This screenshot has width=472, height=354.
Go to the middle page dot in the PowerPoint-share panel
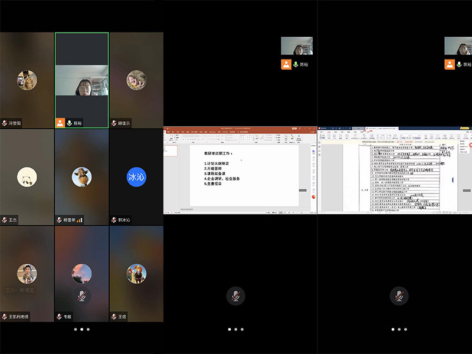coord(235,329)
